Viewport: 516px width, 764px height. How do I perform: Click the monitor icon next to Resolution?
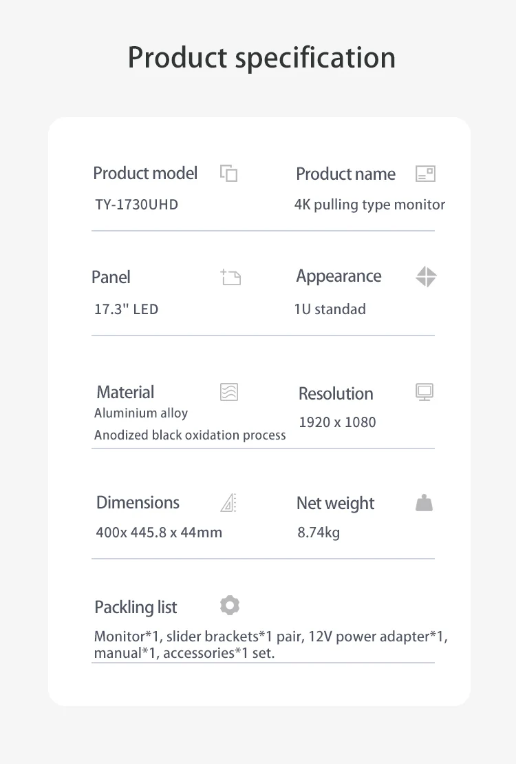424,393
